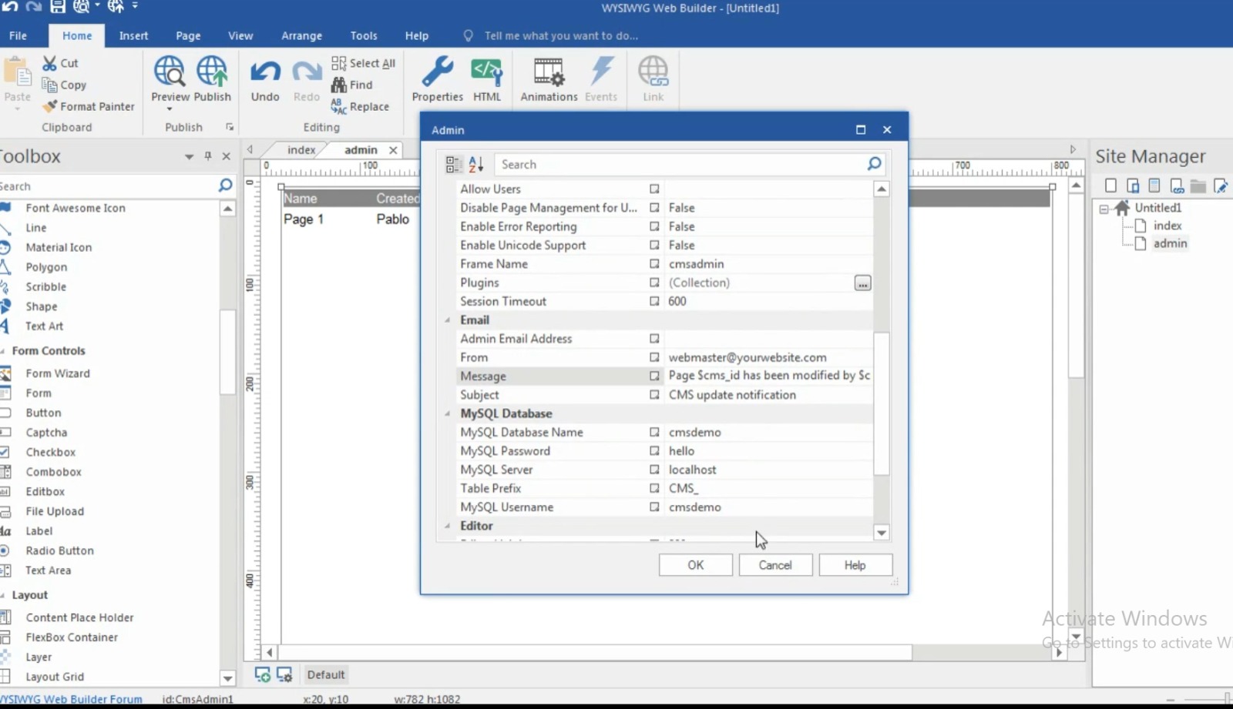Image resolution: width=1233 pixels, height=709 pixels.
Task: Select the Form Wizard tool
Action: point(58,373)
